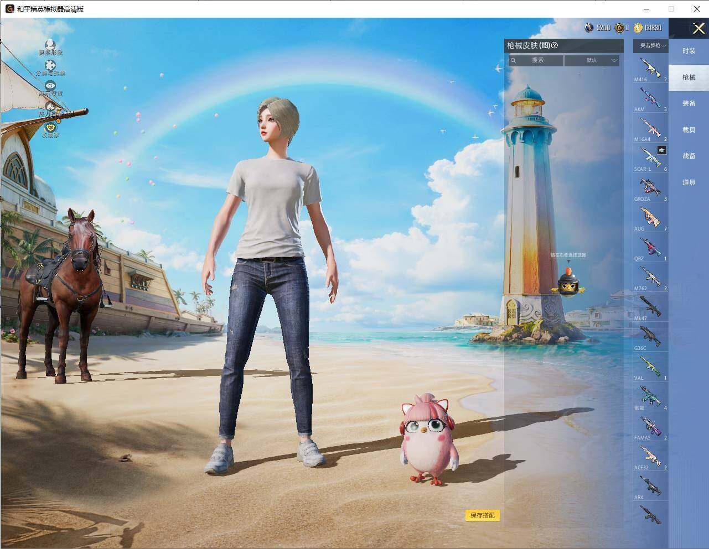Minimize the emulator window
Screen dimensions: 709x549
(x=646, y=9)
